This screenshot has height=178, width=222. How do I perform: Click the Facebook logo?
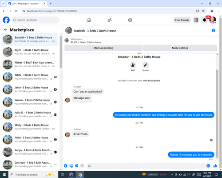tap(6, 20)
